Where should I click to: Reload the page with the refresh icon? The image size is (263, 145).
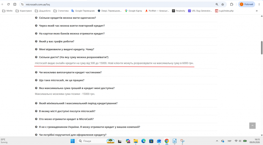8,4
